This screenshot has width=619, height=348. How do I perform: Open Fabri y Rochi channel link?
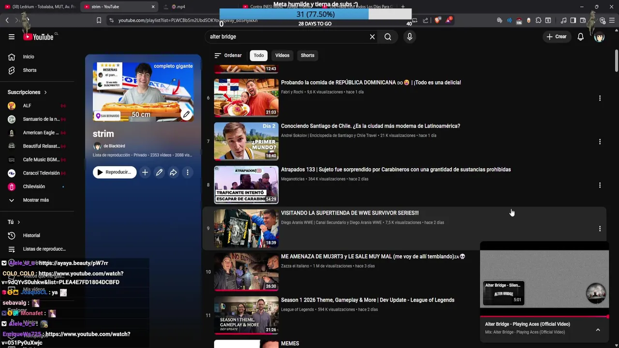pos(292,92)
